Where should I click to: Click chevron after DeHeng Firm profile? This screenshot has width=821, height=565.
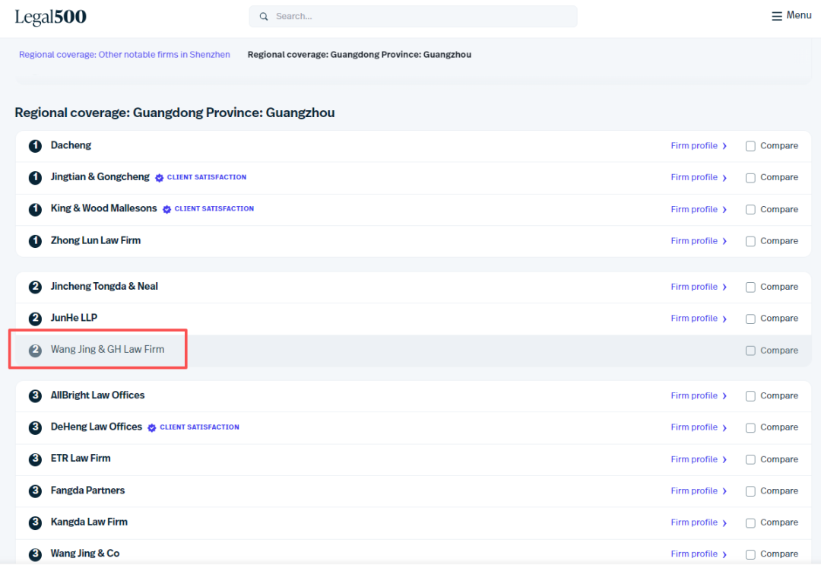pos(724,428)
